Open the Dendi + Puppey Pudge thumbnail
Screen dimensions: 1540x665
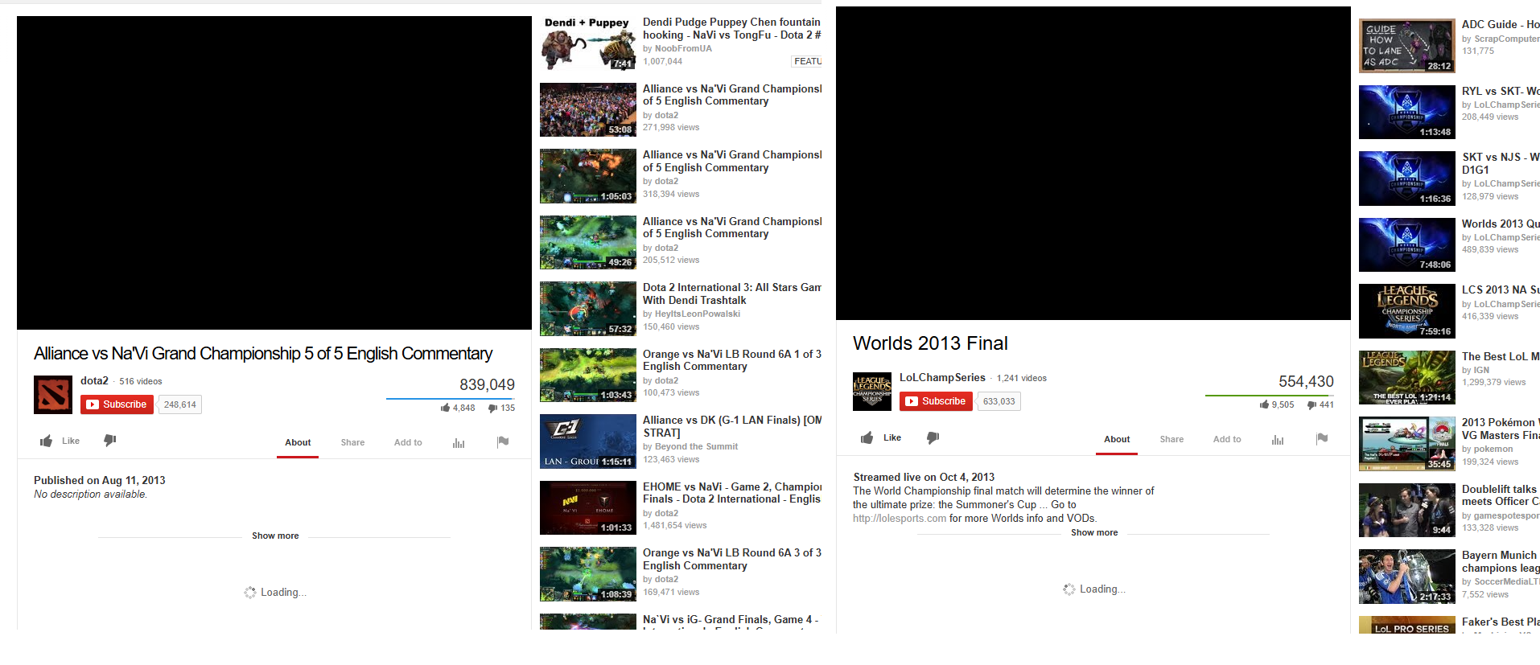tap(588, 43)
